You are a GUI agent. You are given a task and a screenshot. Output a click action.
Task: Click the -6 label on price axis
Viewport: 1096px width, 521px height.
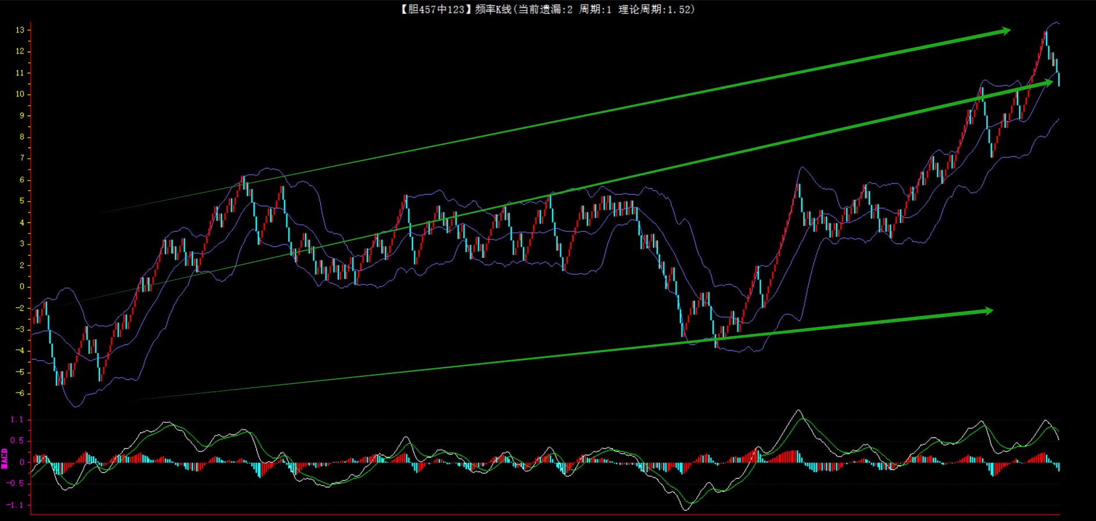(20, 393)
